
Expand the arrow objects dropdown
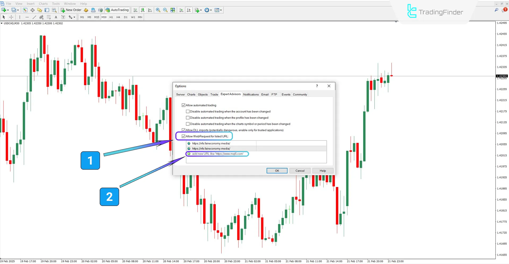[x=74, y=17]
